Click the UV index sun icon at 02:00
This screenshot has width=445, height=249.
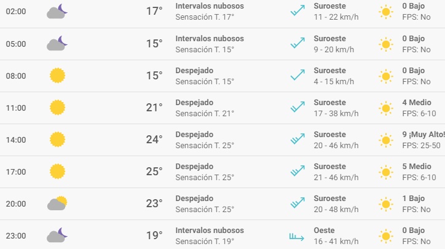(x=386, y=12)
